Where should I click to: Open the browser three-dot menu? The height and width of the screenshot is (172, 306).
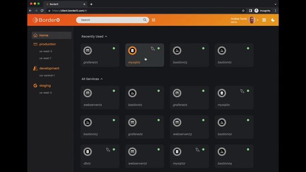pyautogui.click(x=275, y=11)
